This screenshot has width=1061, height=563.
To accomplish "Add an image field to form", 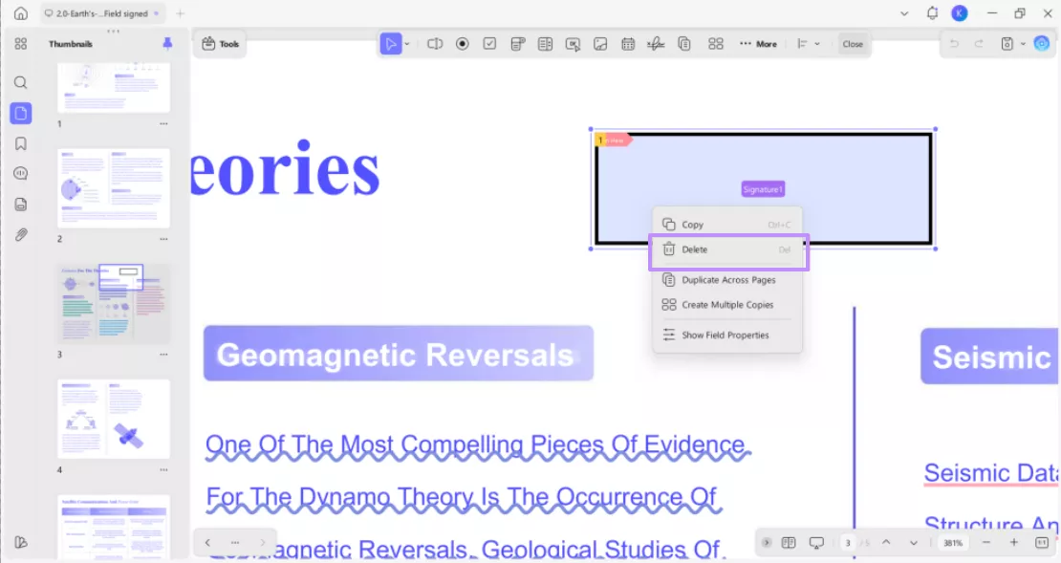I will click(600, 44).
